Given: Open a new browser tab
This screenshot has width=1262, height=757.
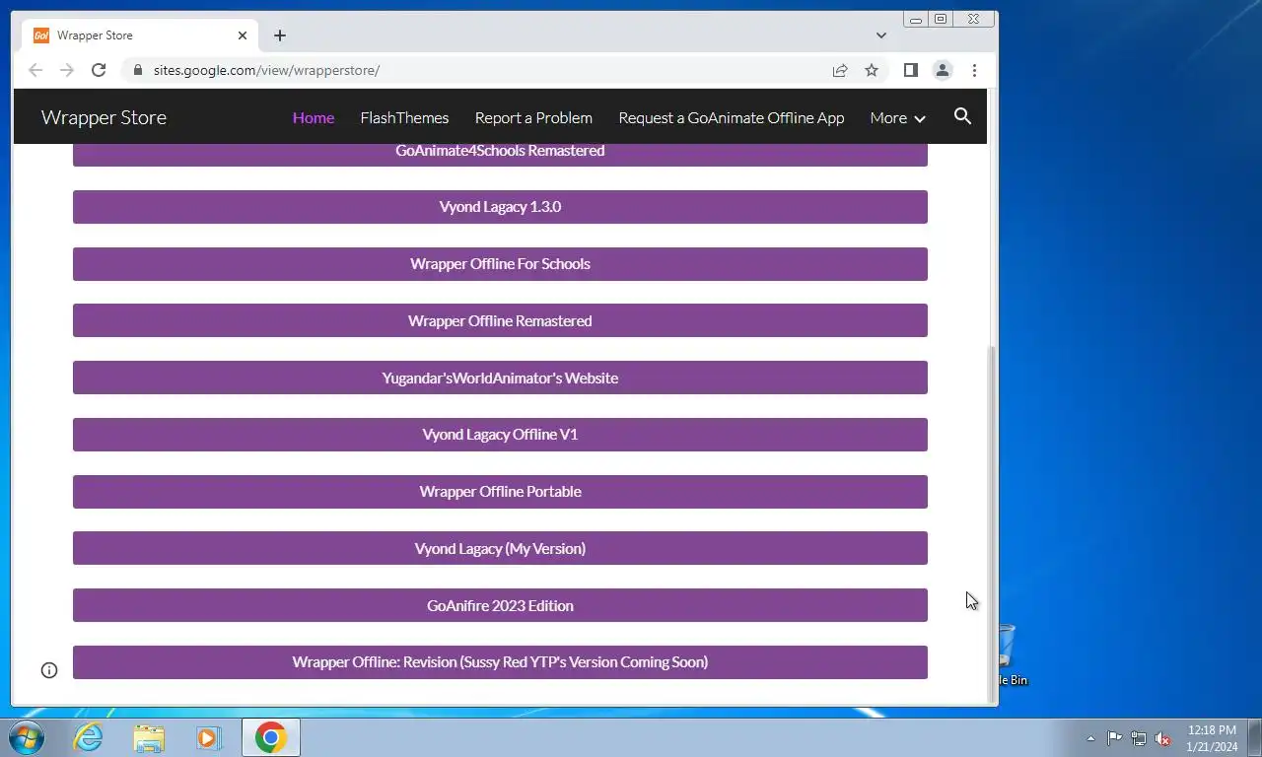Looking at the screenshot, I should pyautogui.click(x=280, y=35).
